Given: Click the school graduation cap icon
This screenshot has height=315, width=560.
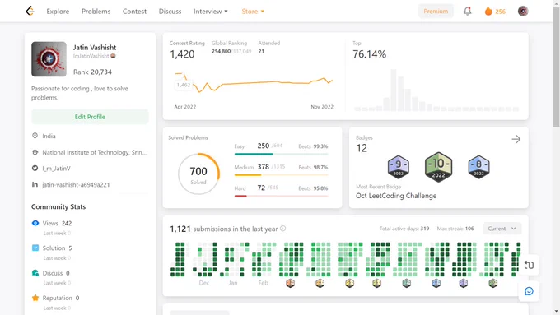Looking at the screenshot, I should point(35,152).
